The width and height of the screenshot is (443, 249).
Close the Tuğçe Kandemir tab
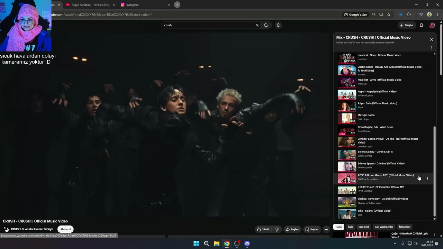point(114,5)
